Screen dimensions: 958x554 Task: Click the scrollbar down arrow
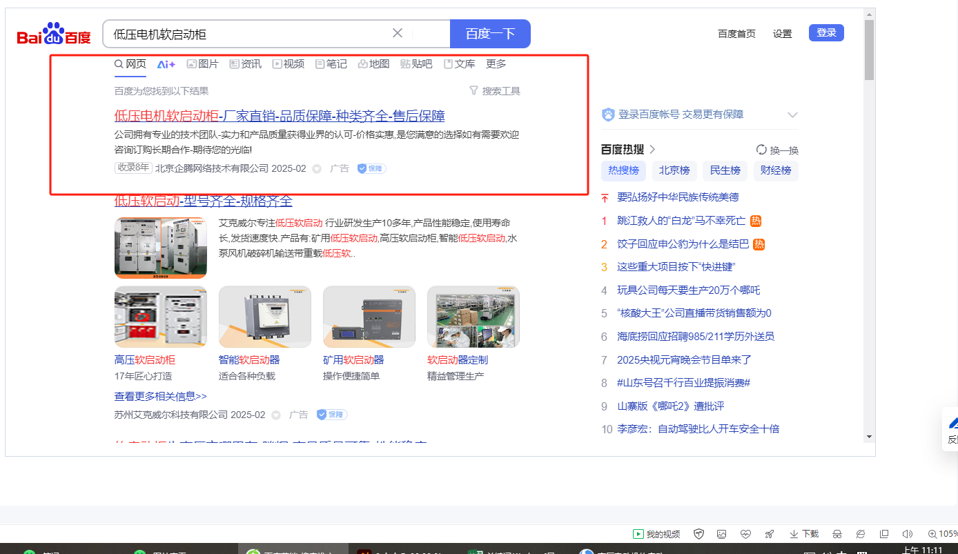click(x=869, y=436)
